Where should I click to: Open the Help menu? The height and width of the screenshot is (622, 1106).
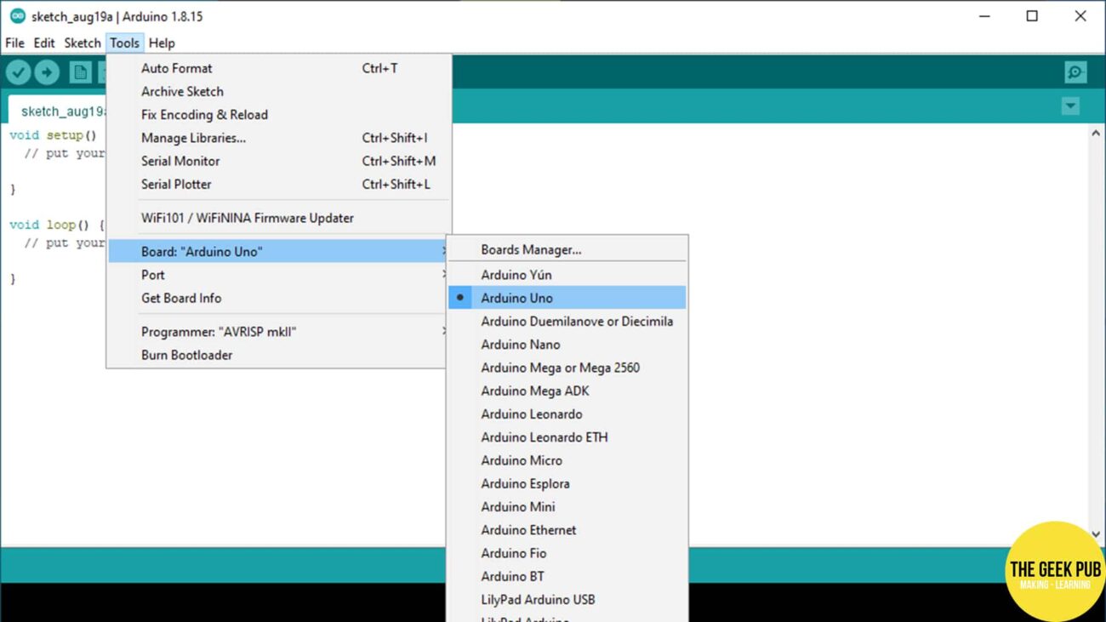(162, 43)
